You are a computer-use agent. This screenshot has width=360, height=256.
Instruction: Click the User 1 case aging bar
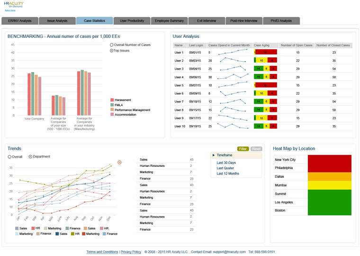(265, 52)
